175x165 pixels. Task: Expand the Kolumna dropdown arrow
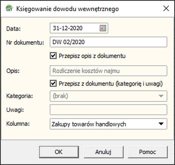(x=161, y=124)
